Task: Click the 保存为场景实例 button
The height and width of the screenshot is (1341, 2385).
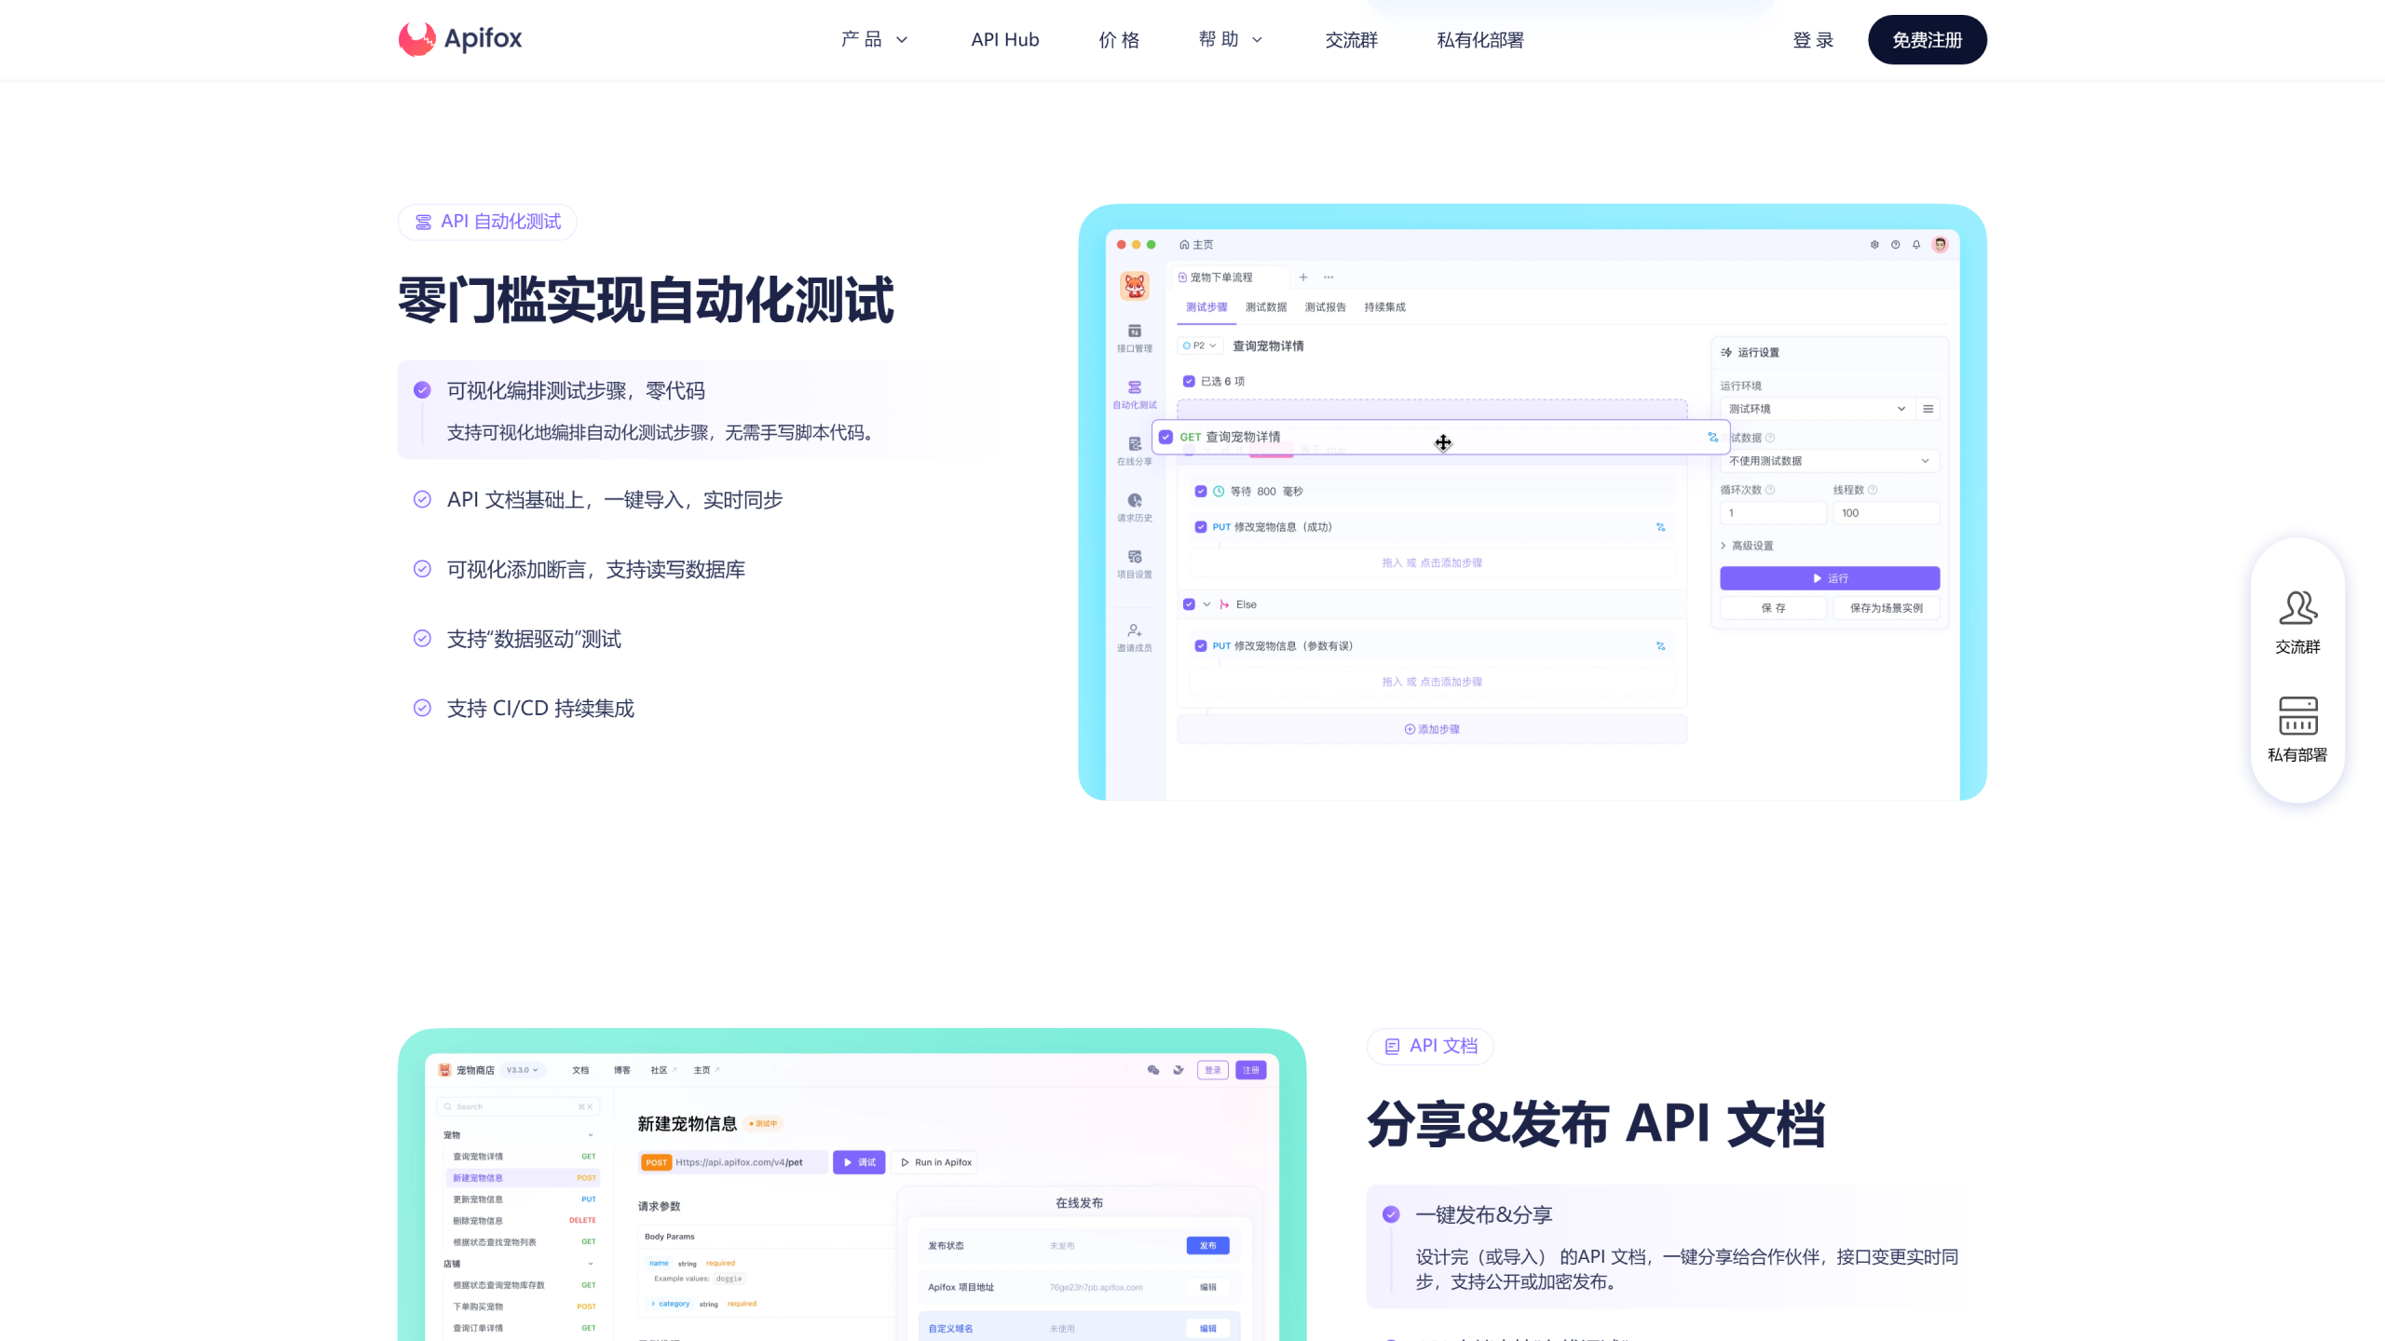Action: click(1886, 608)
